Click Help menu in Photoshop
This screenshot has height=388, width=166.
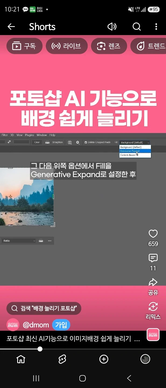tap(52, 135)
